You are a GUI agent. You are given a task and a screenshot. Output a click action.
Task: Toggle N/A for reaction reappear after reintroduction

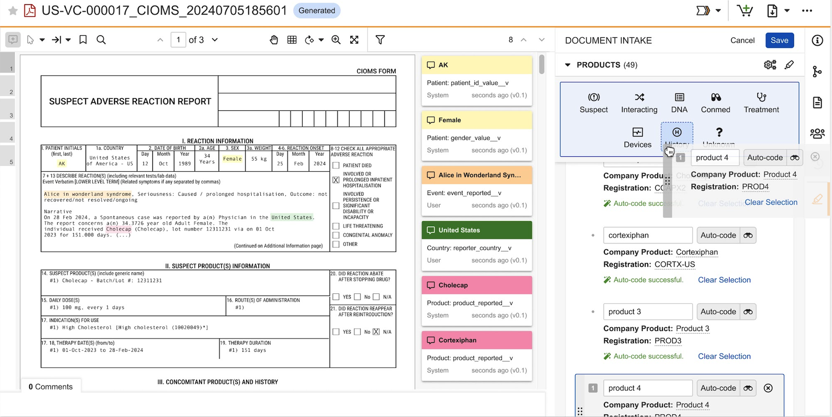pos(376,332)
